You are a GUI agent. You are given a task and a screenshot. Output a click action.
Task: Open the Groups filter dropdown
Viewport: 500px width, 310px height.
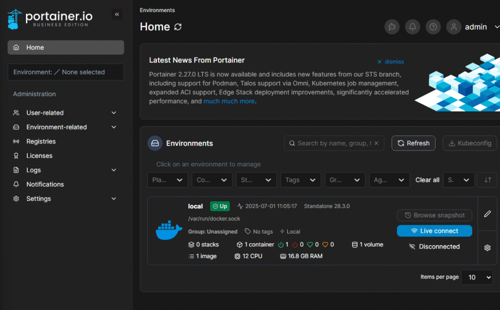(x=345, y=180)
